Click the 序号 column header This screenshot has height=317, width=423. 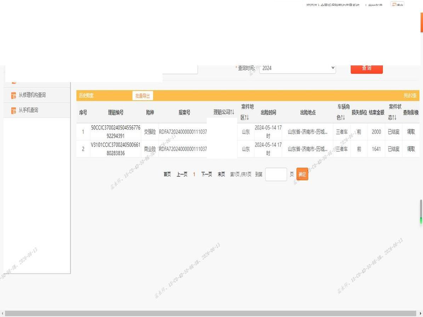coord(83,113)
